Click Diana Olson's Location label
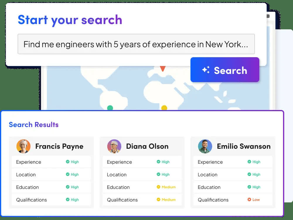This screenshot has height=220, width=293. tap(117, 175)
